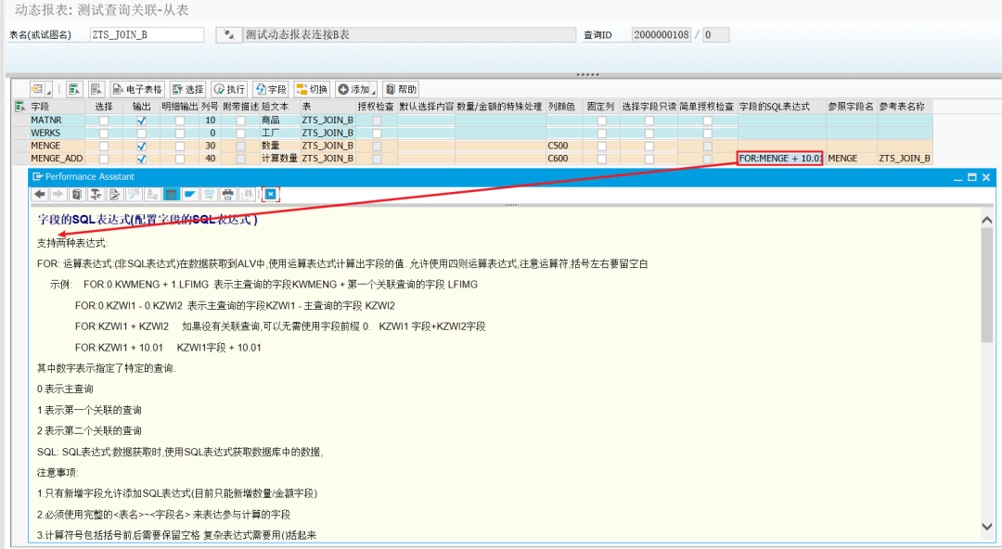Viewport: 1002px width, 549px height.
Task: Click the 电子表格 spreadsheet export button
Action: (x=137, y=89)
